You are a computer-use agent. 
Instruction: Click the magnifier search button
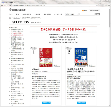[97, 14]
